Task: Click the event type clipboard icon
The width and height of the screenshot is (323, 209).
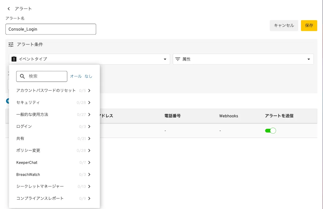Action: (14, 59)
